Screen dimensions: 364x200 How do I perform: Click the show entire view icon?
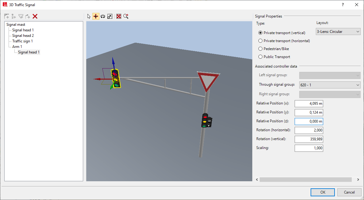(119, 16)
